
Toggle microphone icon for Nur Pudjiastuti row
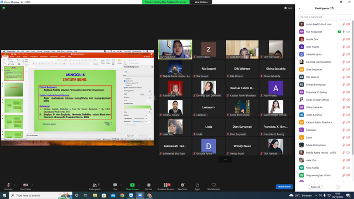pyautogui.click(x=343, y=32)
